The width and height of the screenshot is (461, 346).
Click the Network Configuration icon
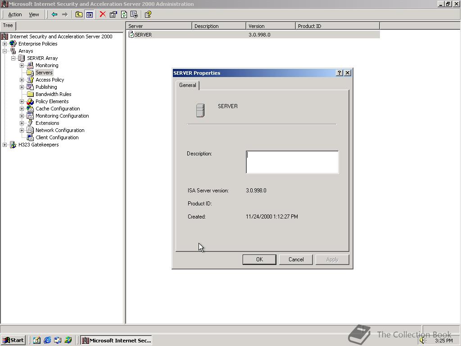point(30,130)
